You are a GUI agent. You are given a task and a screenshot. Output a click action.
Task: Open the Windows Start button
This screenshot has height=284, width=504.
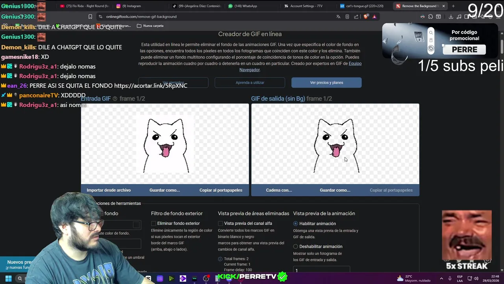pos(8,278)
